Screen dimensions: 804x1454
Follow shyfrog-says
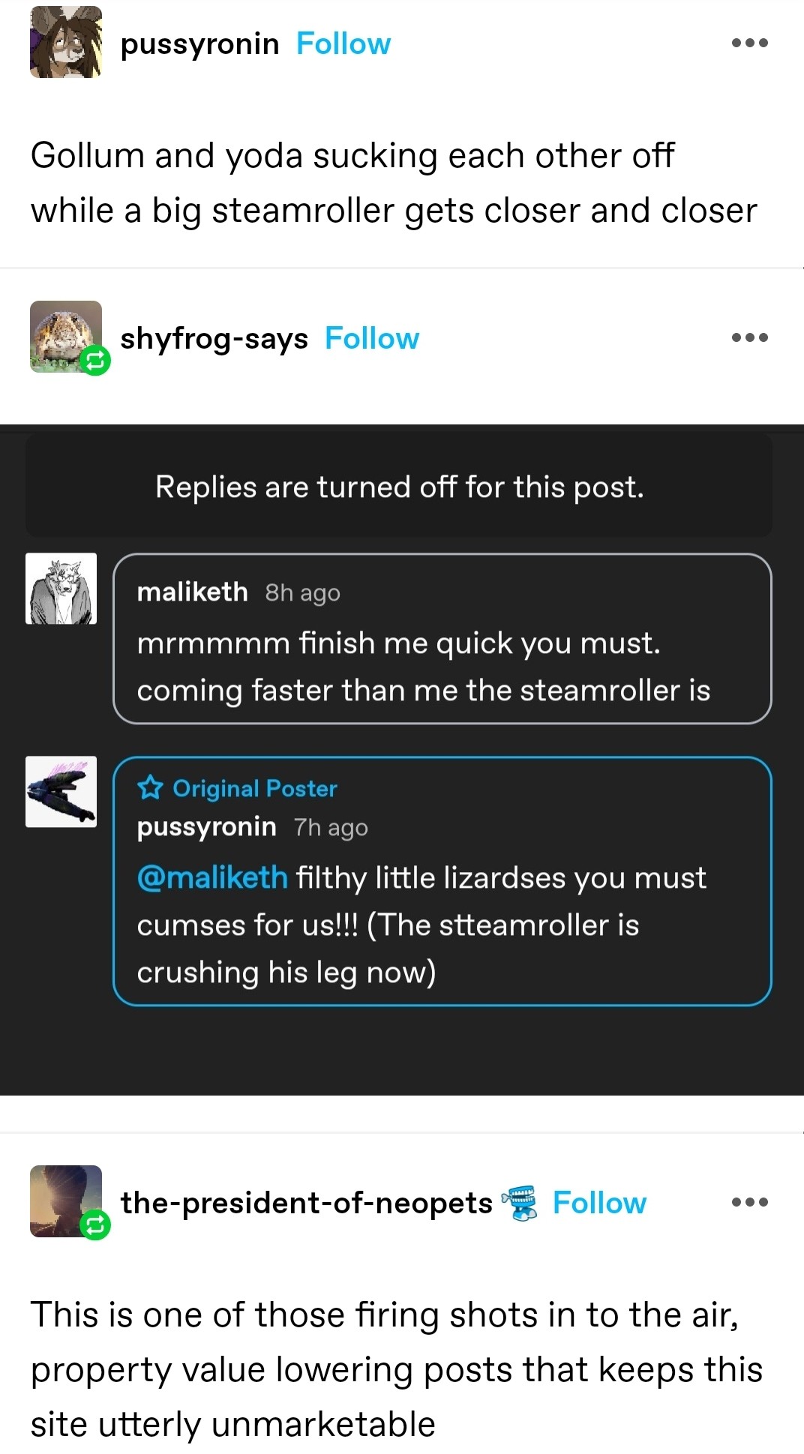(371, 339)
